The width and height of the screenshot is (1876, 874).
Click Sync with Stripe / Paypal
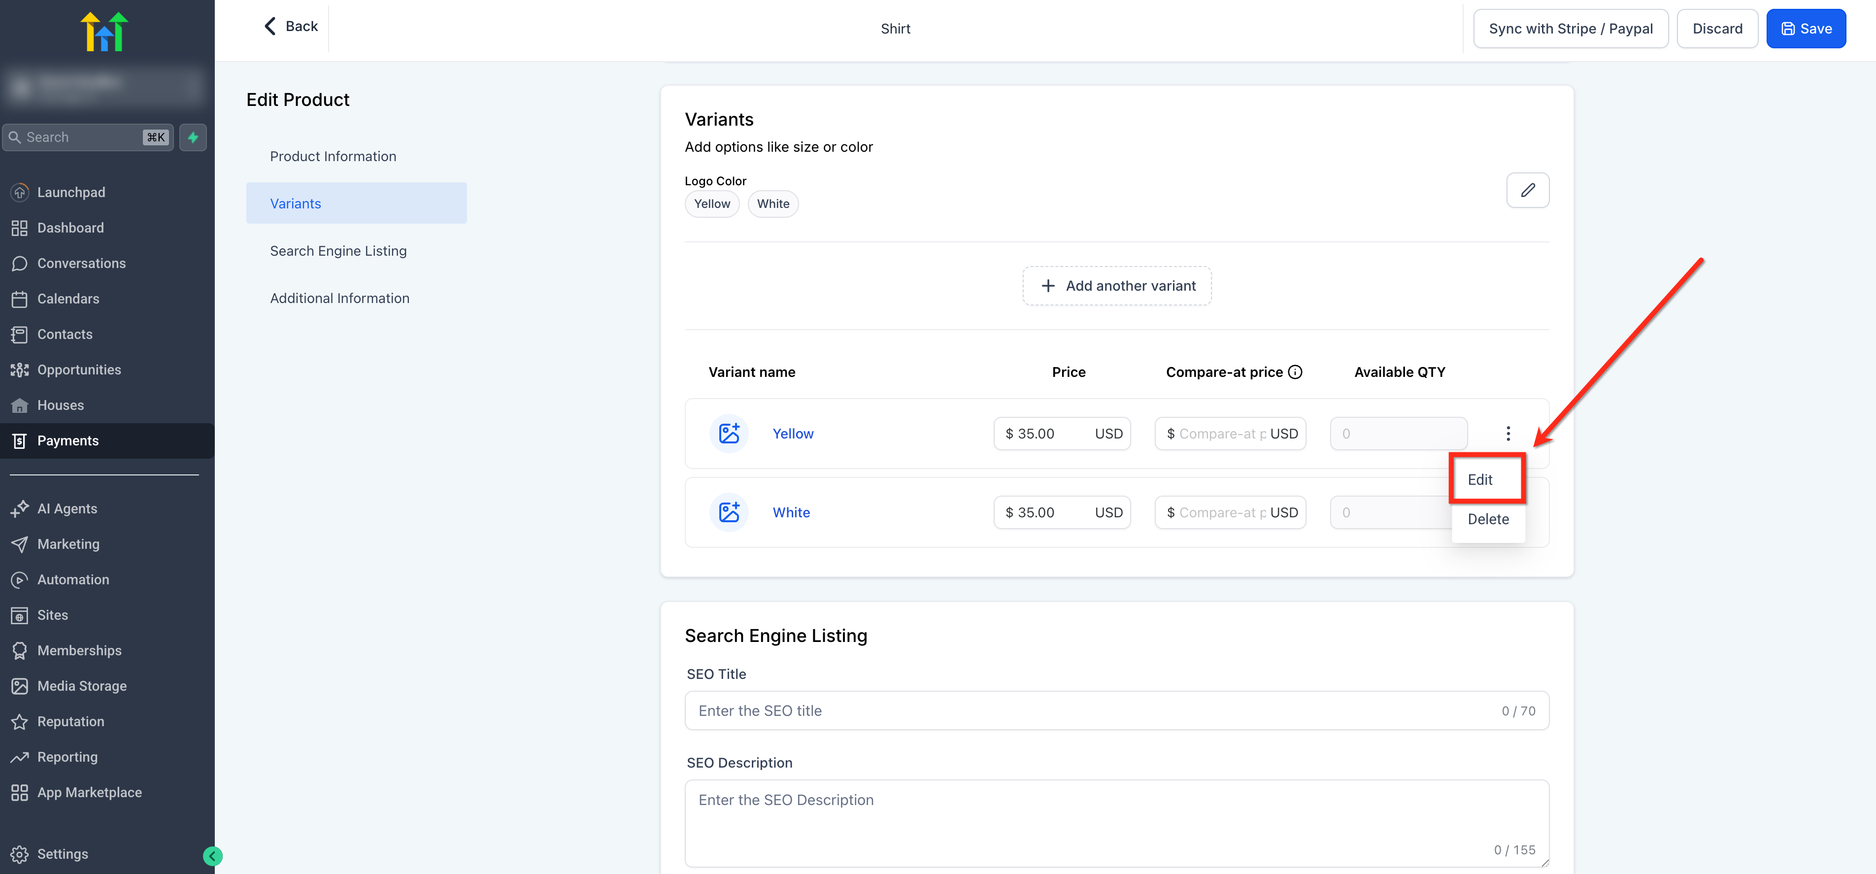[x=1570, y=29]
